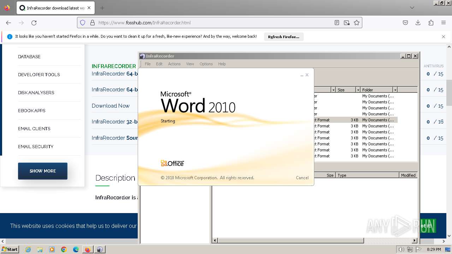Click the Refresh Firefox button

pyautogui.click(x=284, y=37)
